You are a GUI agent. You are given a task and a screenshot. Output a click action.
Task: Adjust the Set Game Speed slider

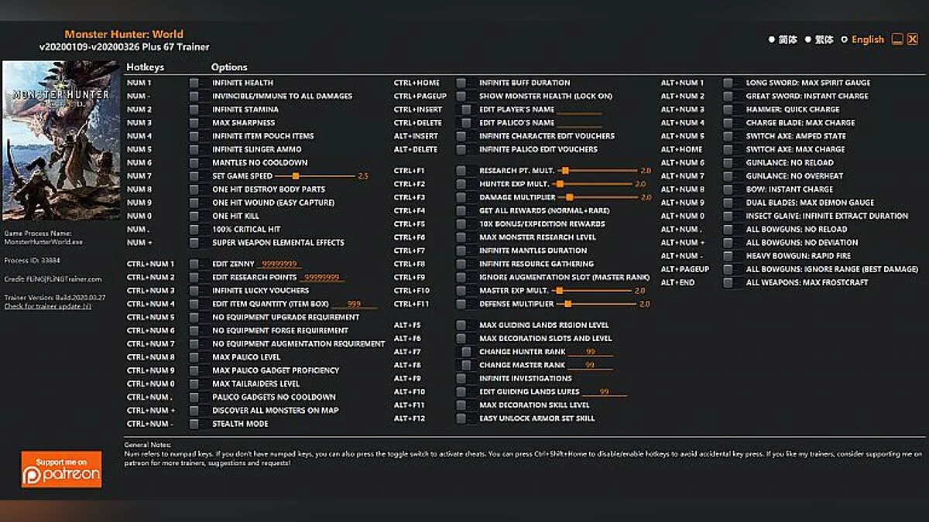click(x=296, y=176)
